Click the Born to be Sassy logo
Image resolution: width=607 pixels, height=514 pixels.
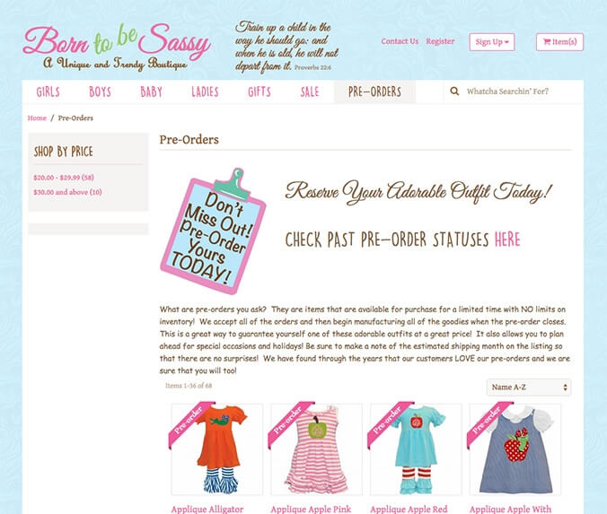point(117,47)
